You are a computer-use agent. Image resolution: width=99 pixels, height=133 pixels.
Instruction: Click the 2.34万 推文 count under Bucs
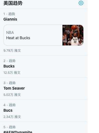click(x=12, y=117)
